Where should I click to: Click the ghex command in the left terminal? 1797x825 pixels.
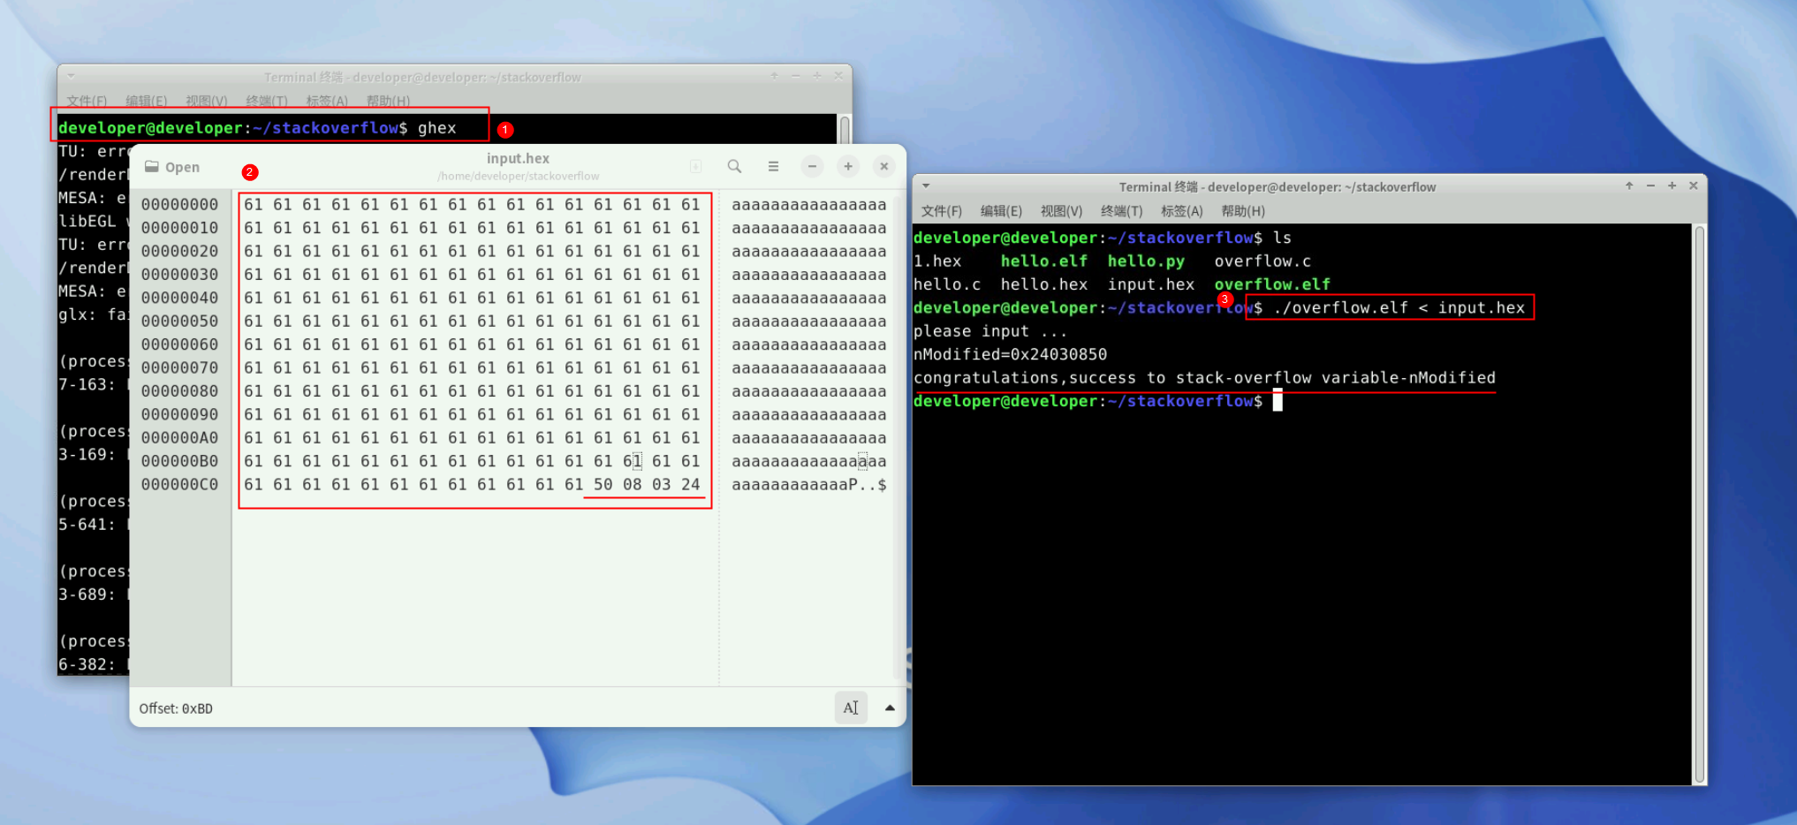[x=436, y=128]
